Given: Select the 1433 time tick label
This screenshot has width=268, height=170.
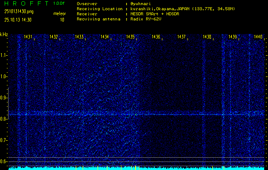Looking at the screenshot, I should coord(79,37).
